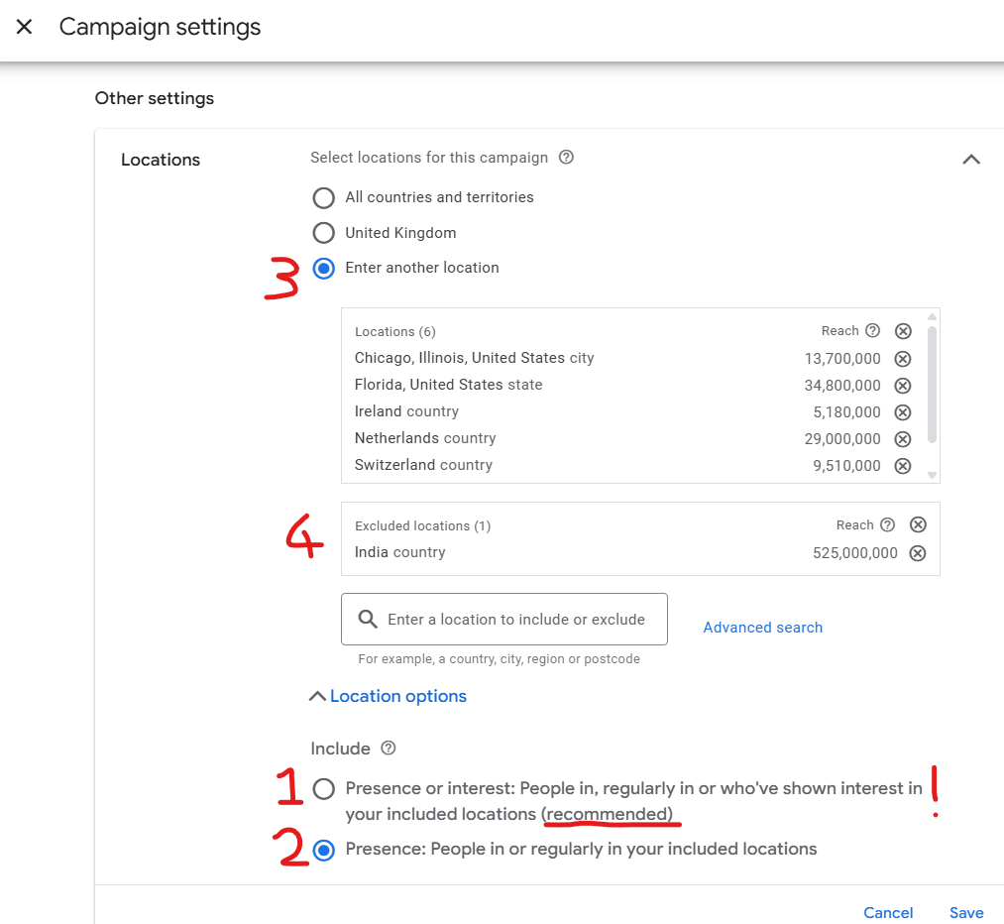Select Presence or interest option

pyautogui.click(x=323, y=789)
